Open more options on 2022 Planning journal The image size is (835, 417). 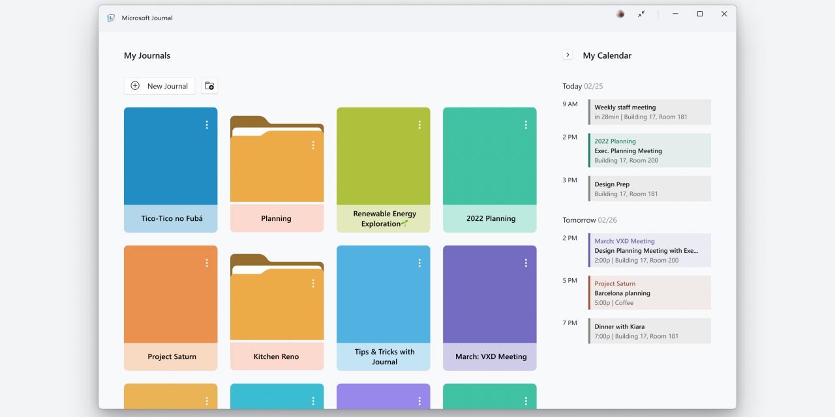pyautogui.click(x=526, y=125)
